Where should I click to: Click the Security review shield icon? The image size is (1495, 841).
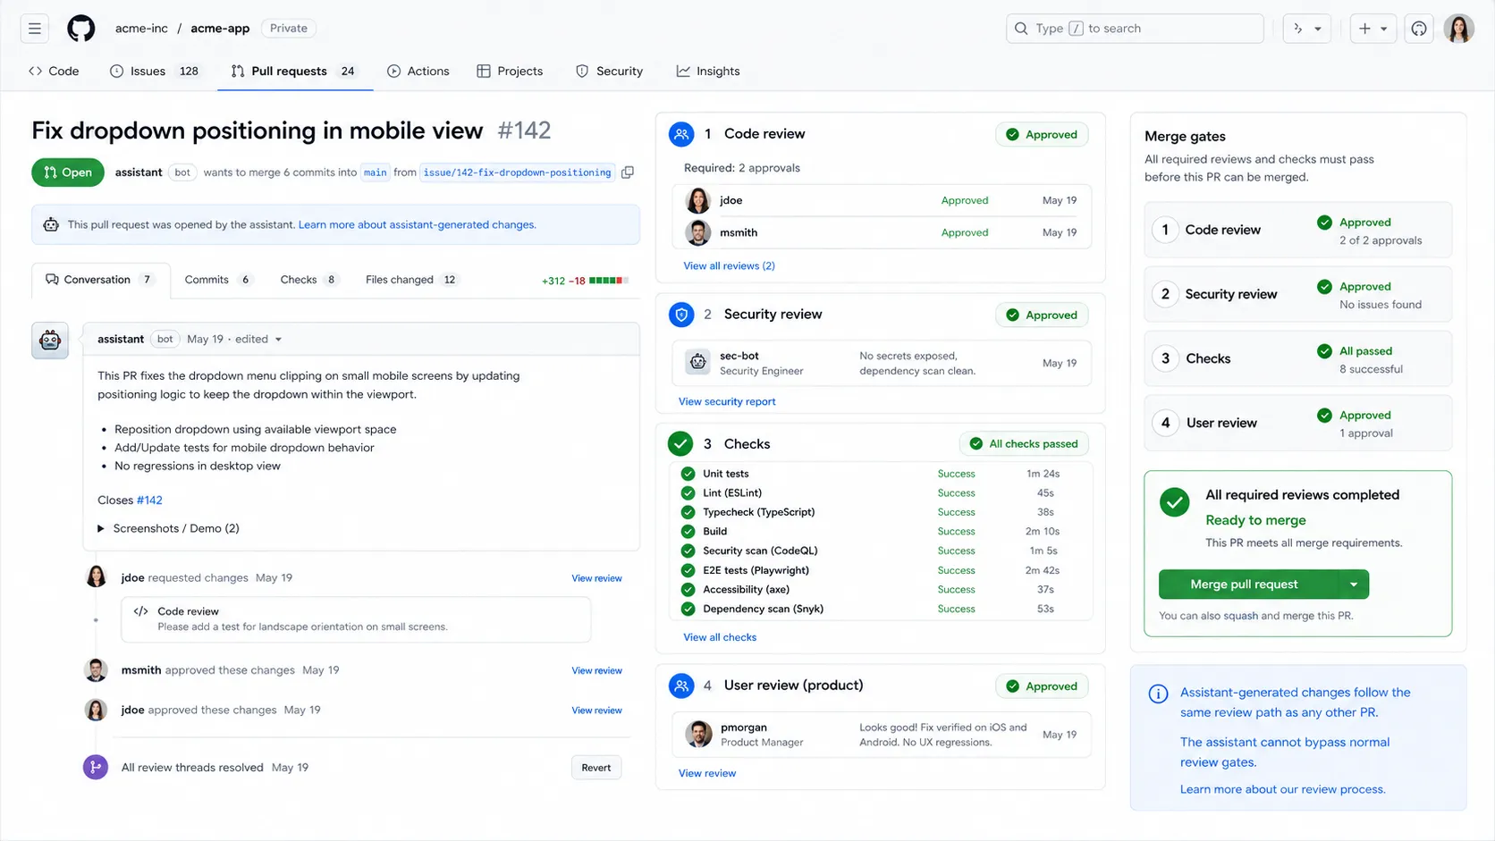[681, 315]
